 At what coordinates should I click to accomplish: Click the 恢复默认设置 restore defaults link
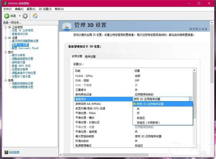(198, 29)
